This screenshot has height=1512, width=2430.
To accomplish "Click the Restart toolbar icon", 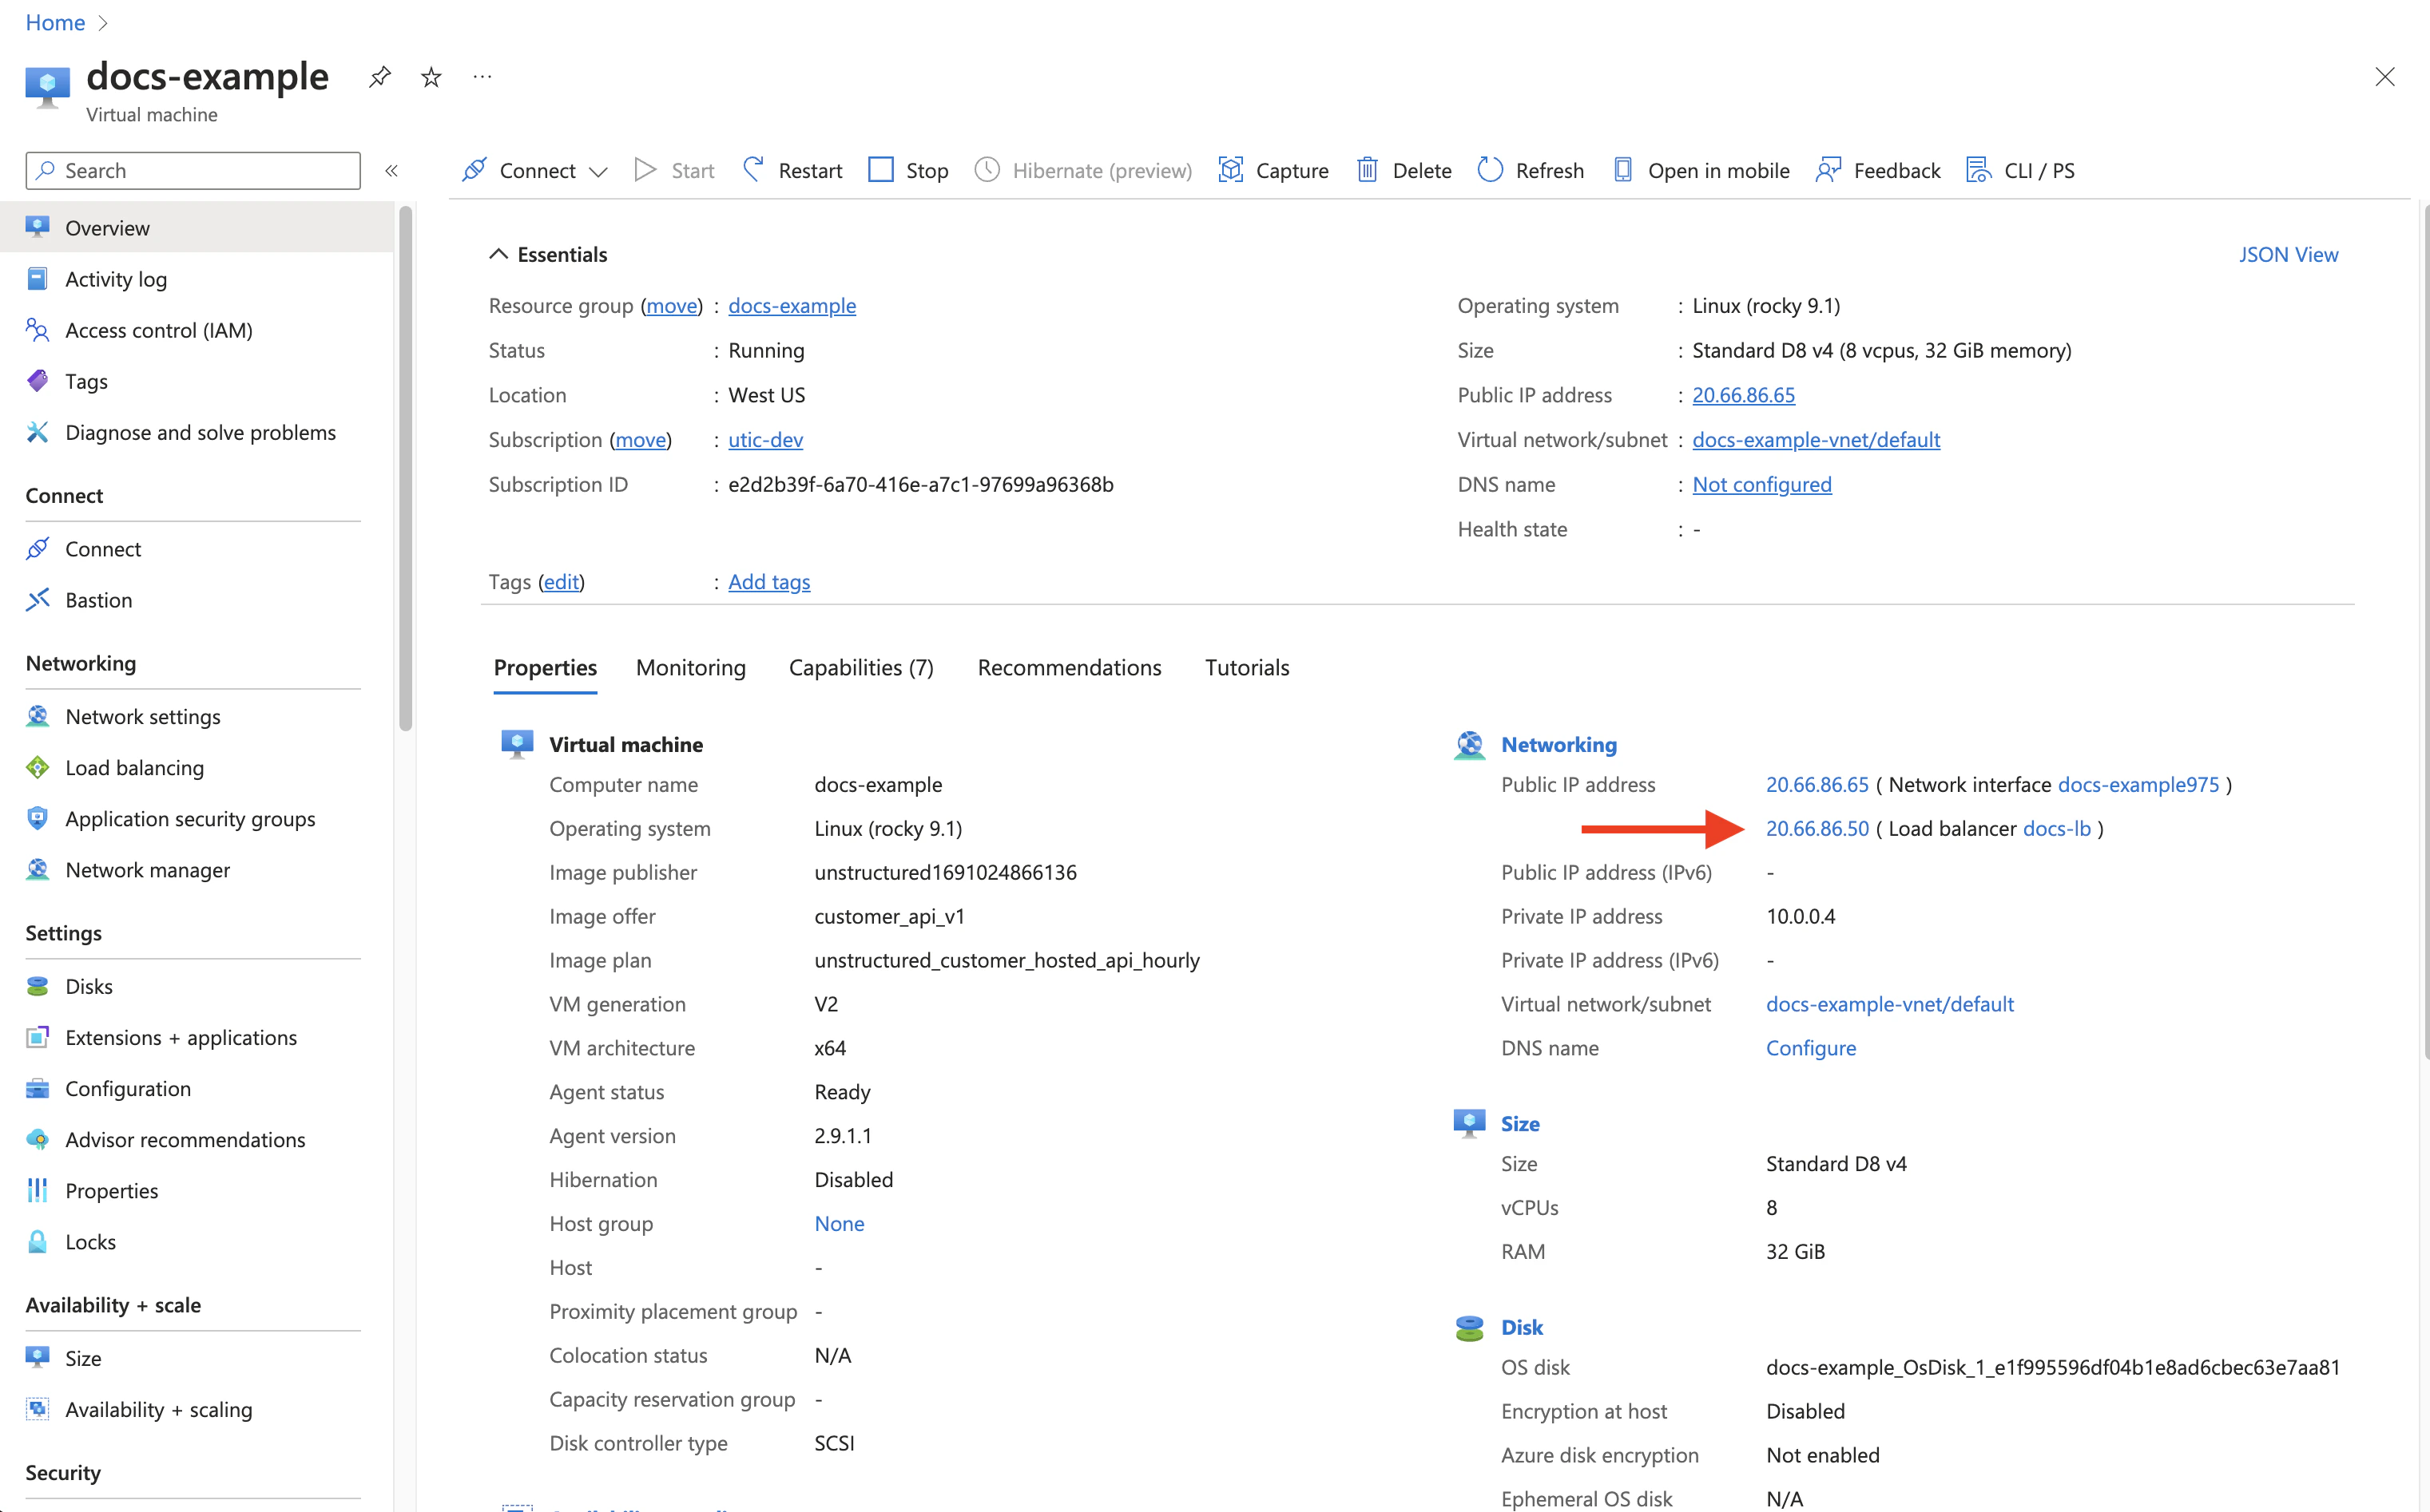I will click(753, 170).
